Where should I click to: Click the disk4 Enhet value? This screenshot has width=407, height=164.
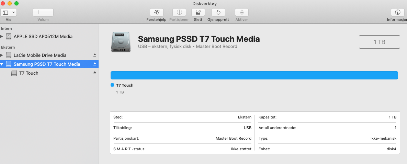(x=392, y=149)
